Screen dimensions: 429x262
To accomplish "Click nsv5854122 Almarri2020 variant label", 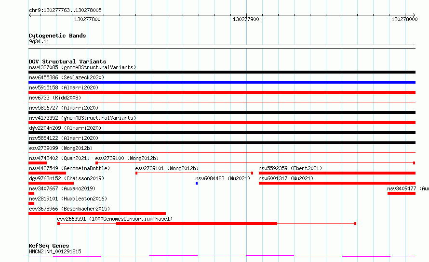I will (64, 138).
